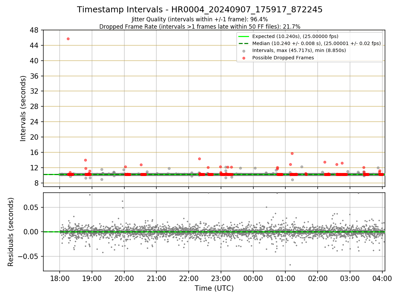Screen dimensions: 400x300
Task: Click the 'Residuals (seconds)' y-axis label
Action: (11, 232)
